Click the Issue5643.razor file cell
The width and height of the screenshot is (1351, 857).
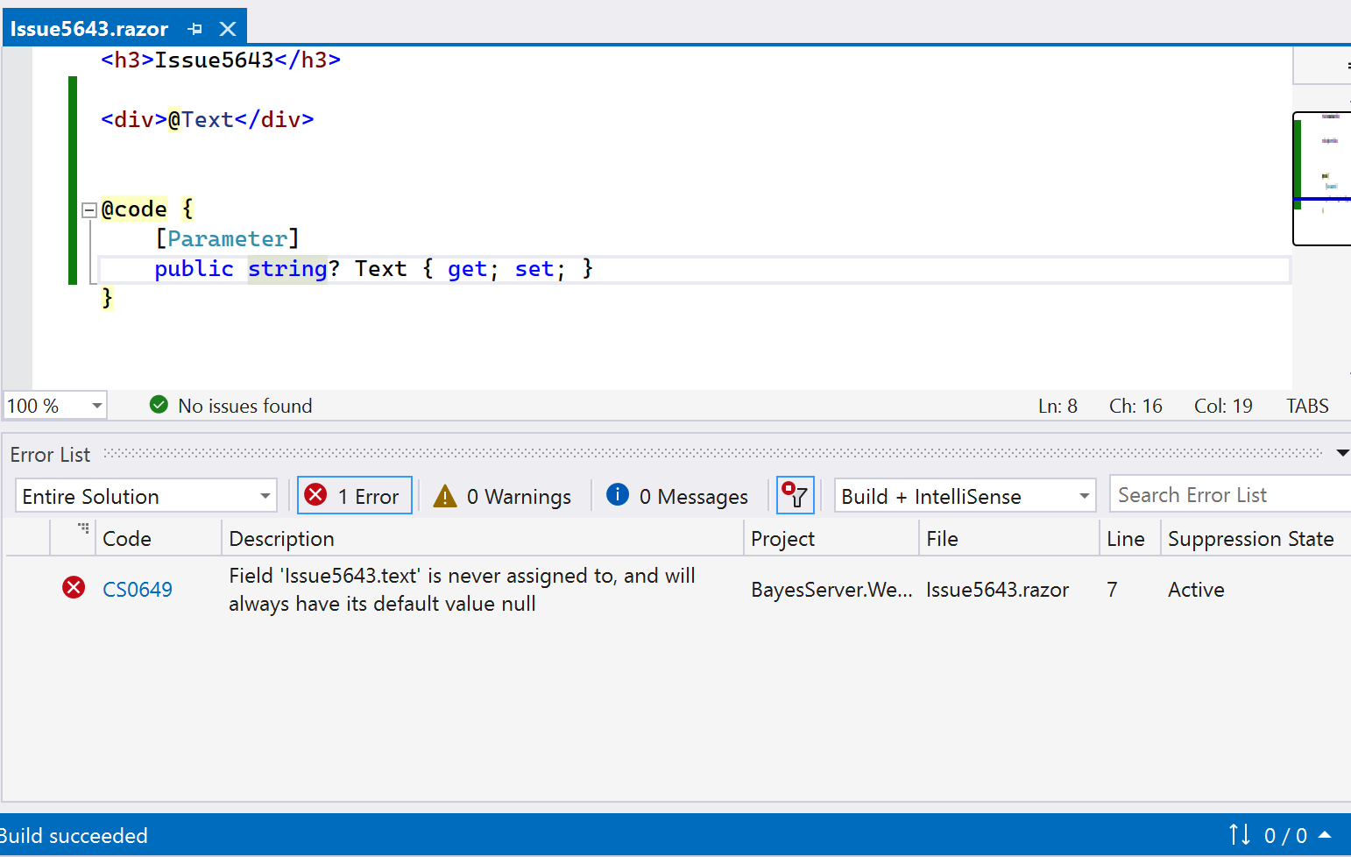pyautogui.click(x=997, y=590)
